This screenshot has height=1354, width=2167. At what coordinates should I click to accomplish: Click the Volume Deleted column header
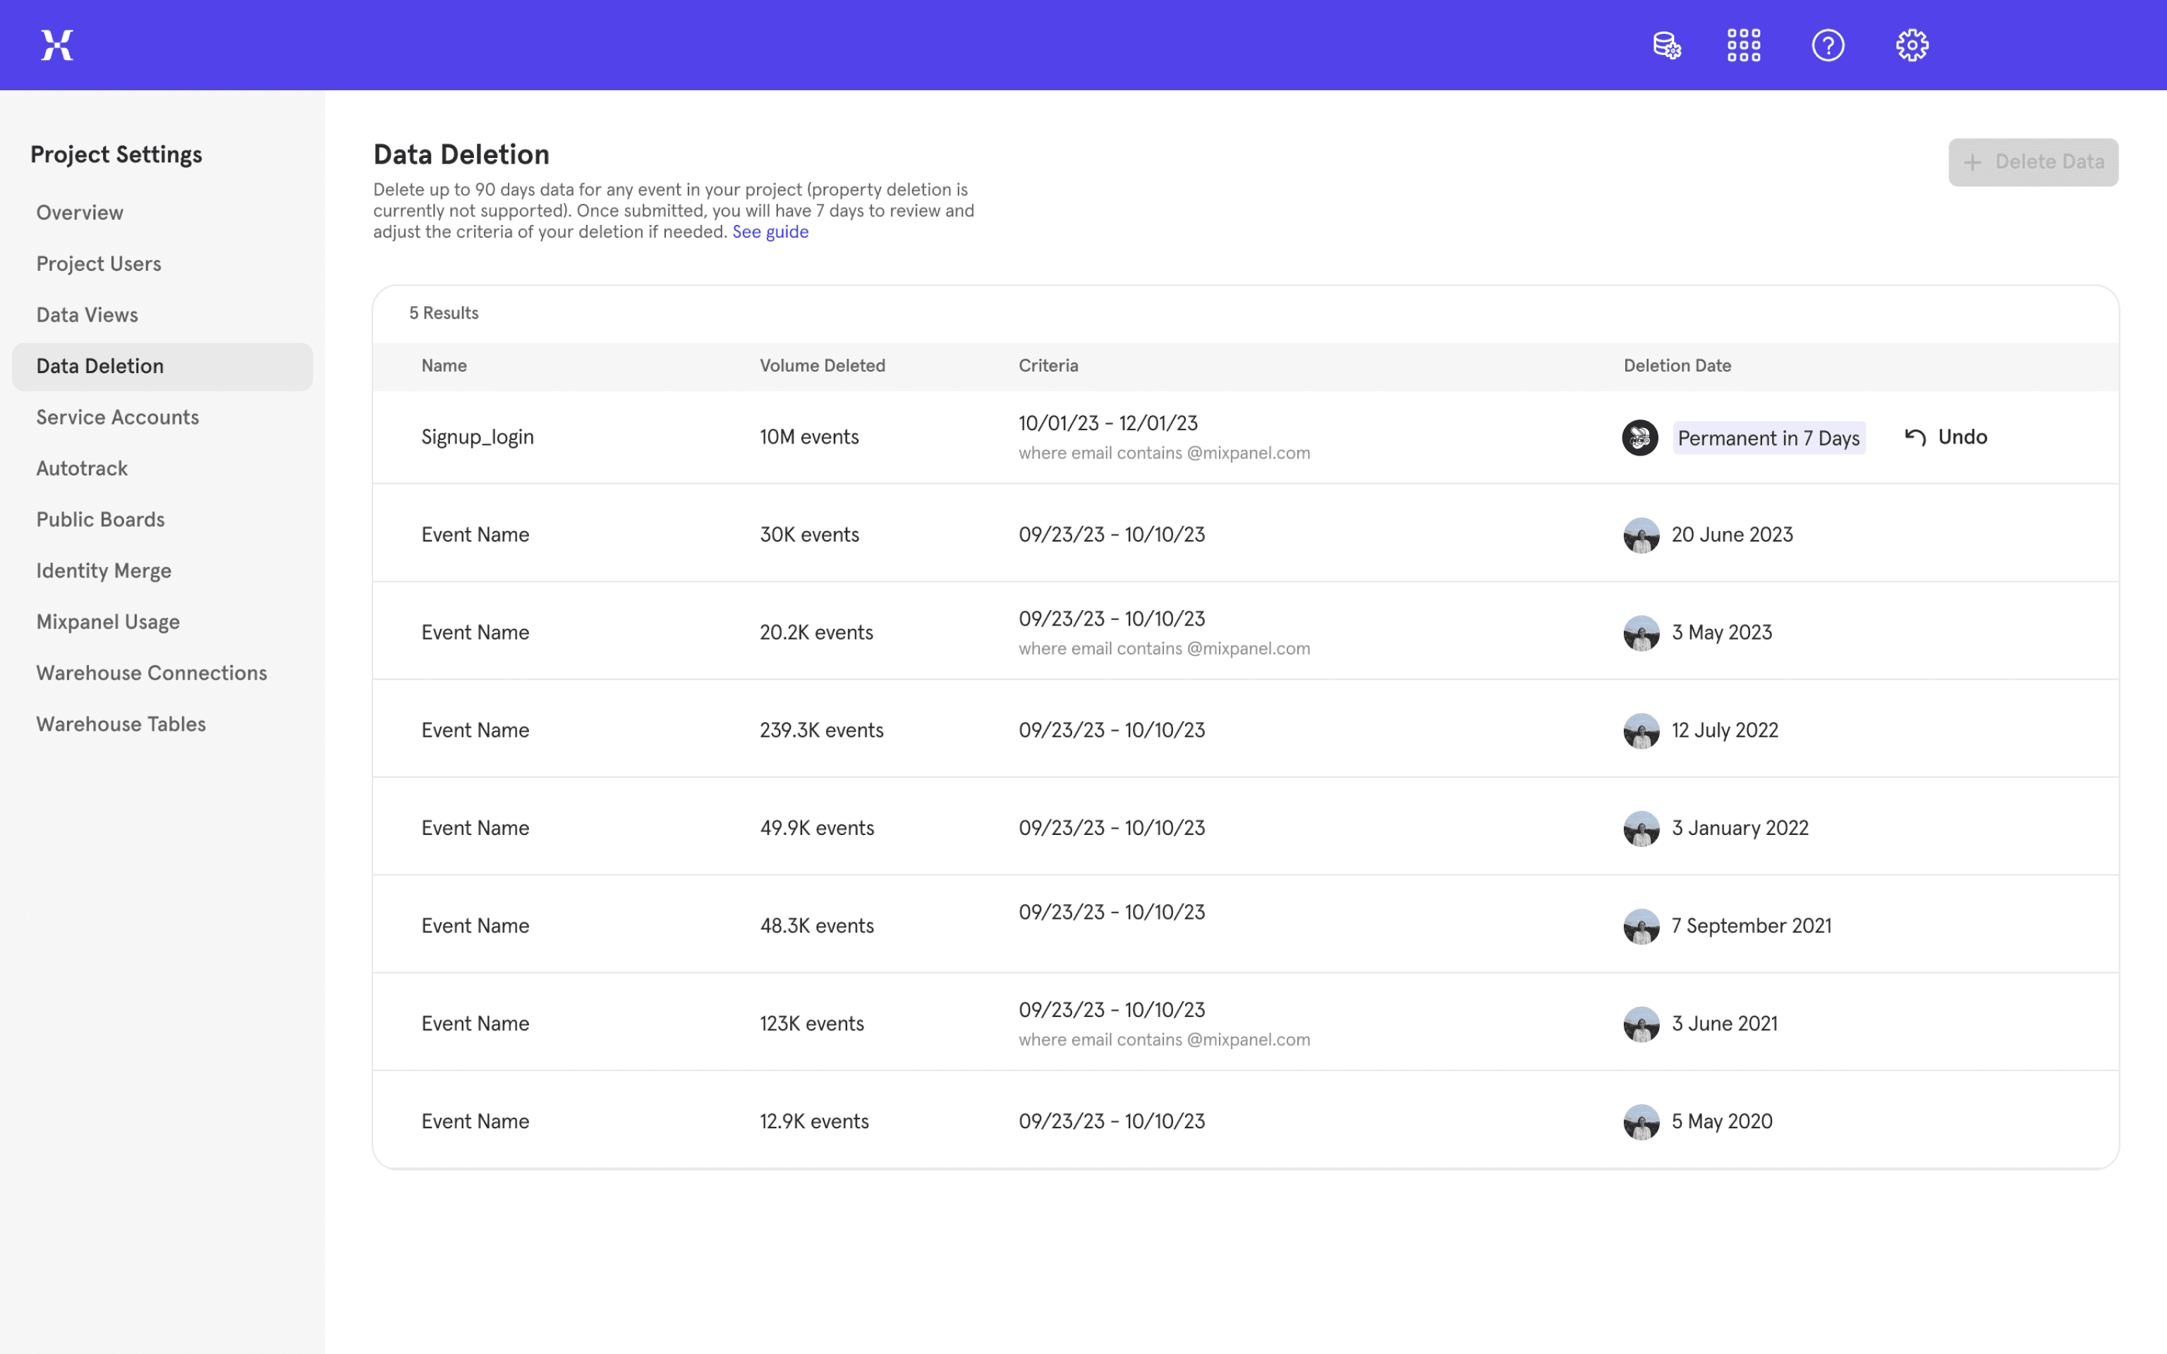(822, 365)
